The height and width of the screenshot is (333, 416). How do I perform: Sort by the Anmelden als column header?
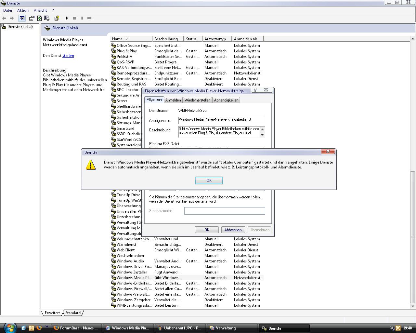(247, 39)
